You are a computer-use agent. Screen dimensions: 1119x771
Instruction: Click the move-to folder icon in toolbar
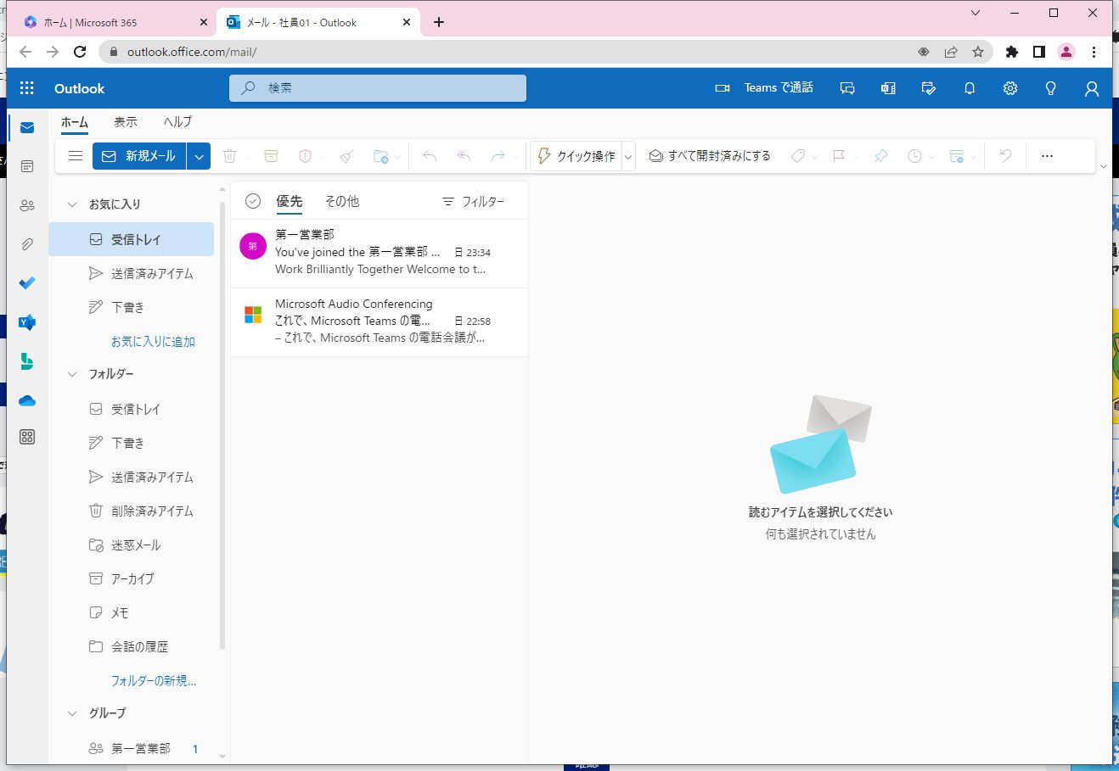(x=380, y=156)
